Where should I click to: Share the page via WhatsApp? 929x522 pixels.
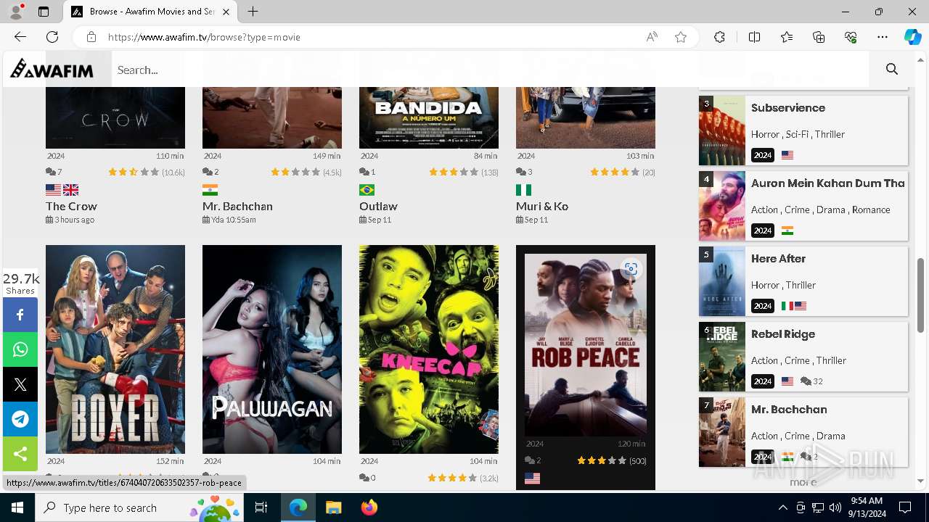pos(20,349)
